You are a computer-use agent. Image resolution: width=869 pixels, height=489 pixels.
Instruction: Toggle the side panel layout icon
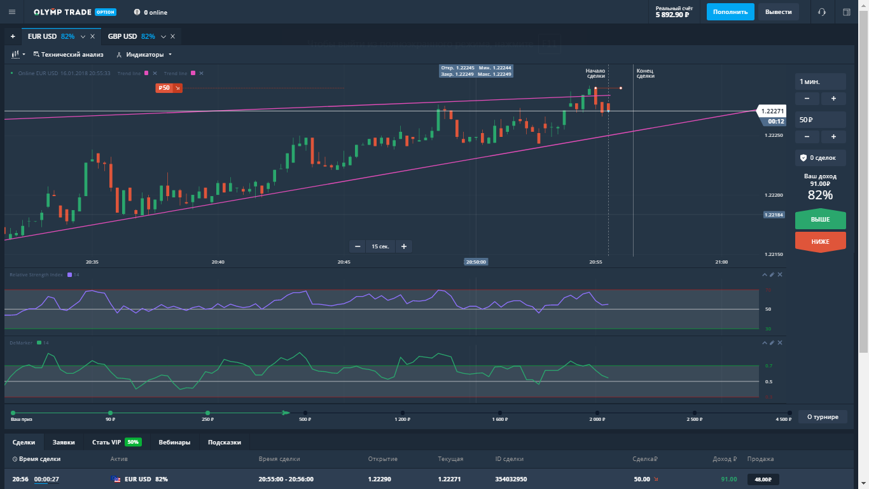click(x=847, y=12)
